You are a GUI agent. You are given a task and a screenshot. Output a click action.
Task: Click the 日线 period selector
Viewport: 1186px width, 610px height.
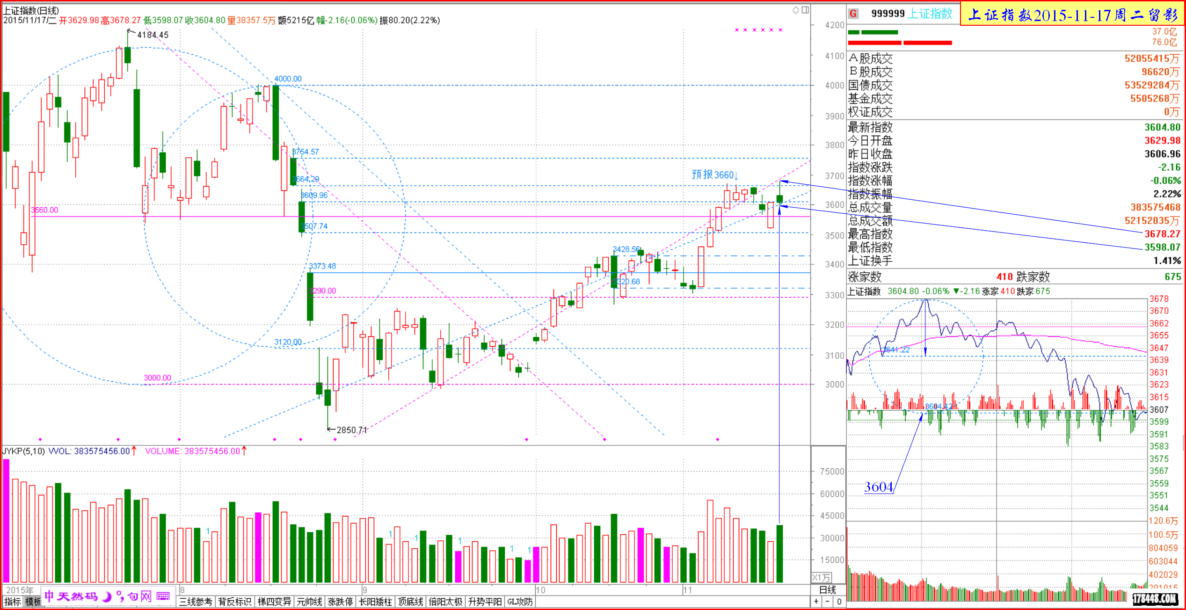point(828,590)
